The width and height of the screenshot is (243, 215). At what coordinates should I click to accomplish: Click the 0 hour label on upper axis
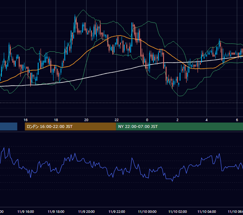click(147, 120)
